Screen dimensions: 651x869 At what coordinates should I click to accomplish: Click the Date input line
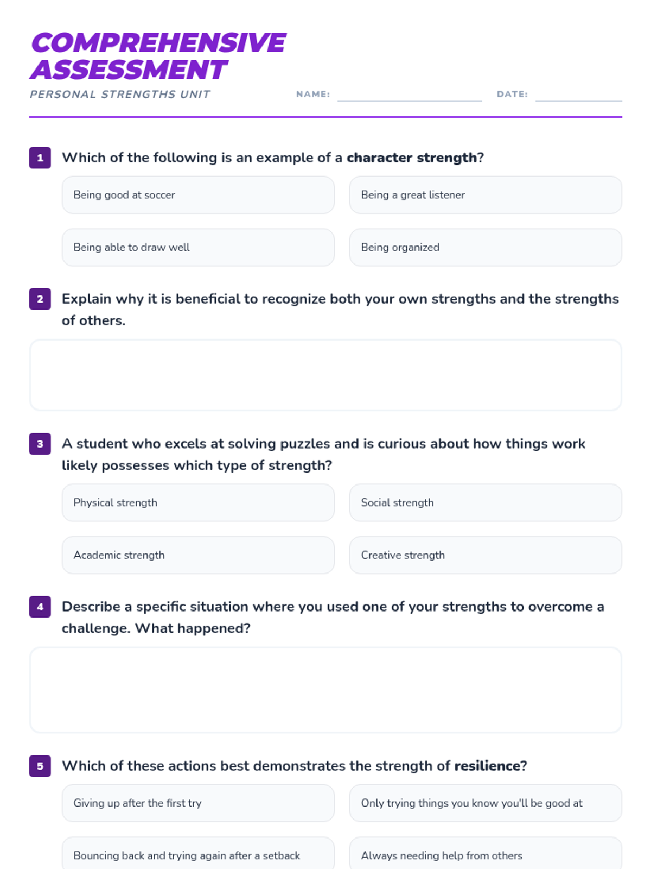coord(578,95)
